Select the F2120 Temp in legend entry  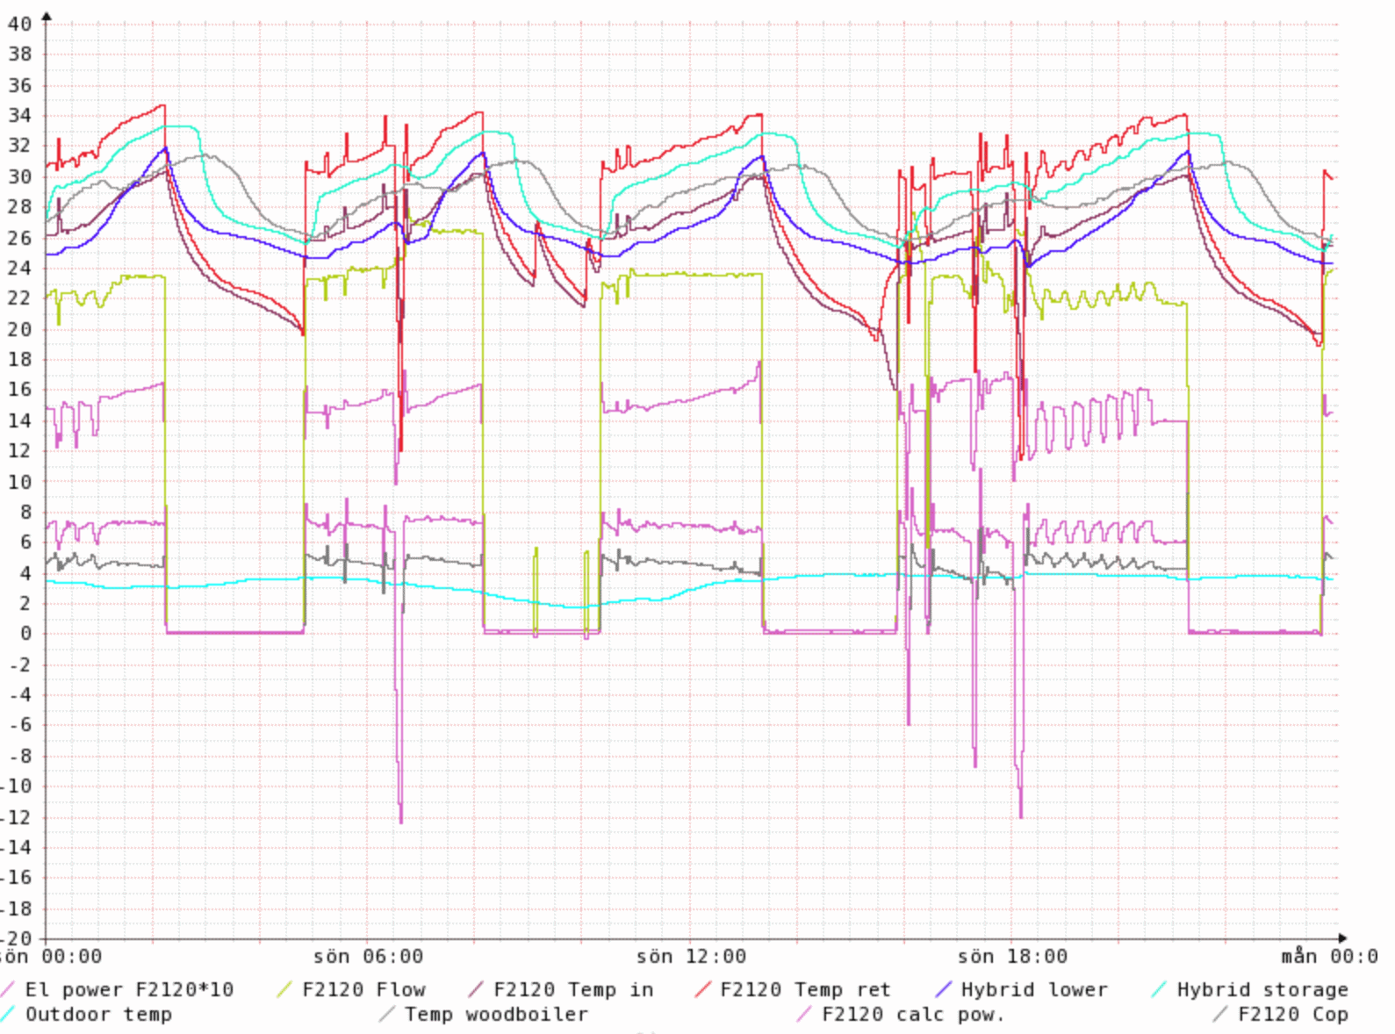(x=573, y=990)
